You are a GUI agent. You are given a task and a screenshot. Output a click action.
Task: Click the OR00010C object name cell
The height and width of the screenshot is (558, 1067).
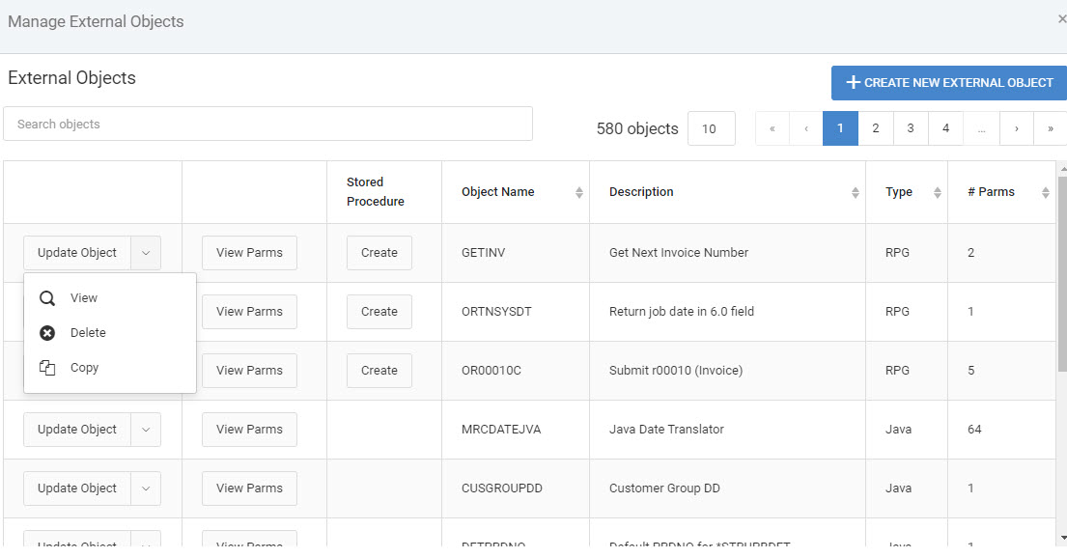click(516, 370)
